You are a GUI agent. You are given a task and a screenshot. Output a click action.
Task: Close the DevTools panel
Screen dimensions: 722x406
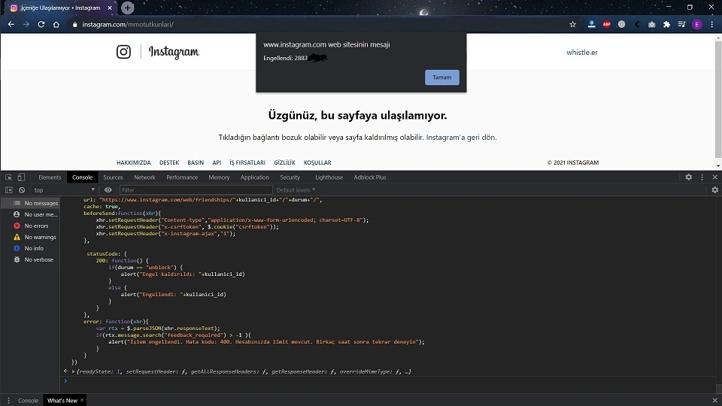[x=714, y=177]
